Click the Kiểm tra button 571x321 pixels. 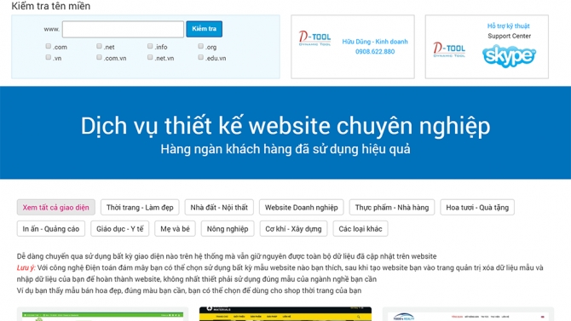(x=204, y=29)
